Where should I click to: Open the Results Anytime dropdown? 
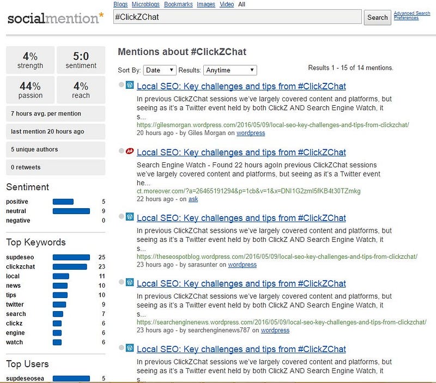(230, 70)
